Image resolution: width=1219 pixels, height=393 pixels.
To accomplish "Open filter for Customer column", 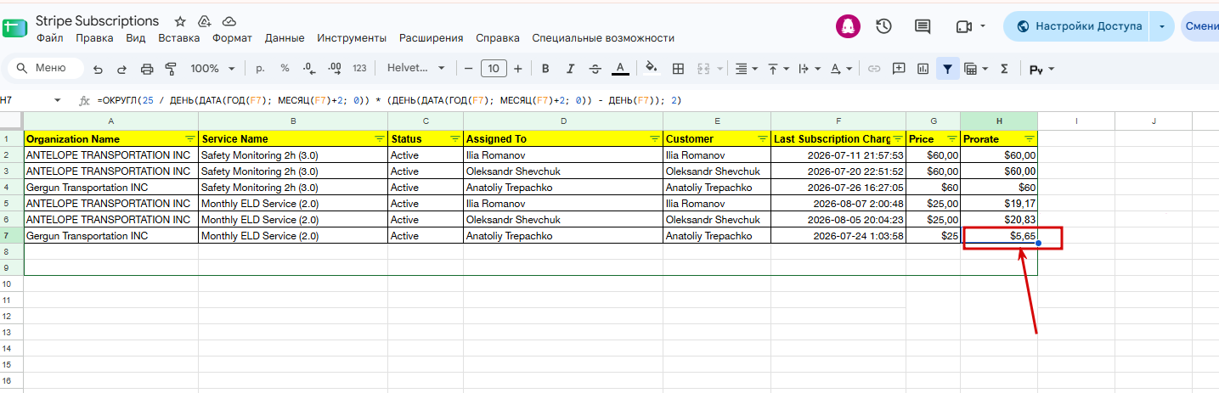I will (x=763, y=138).
